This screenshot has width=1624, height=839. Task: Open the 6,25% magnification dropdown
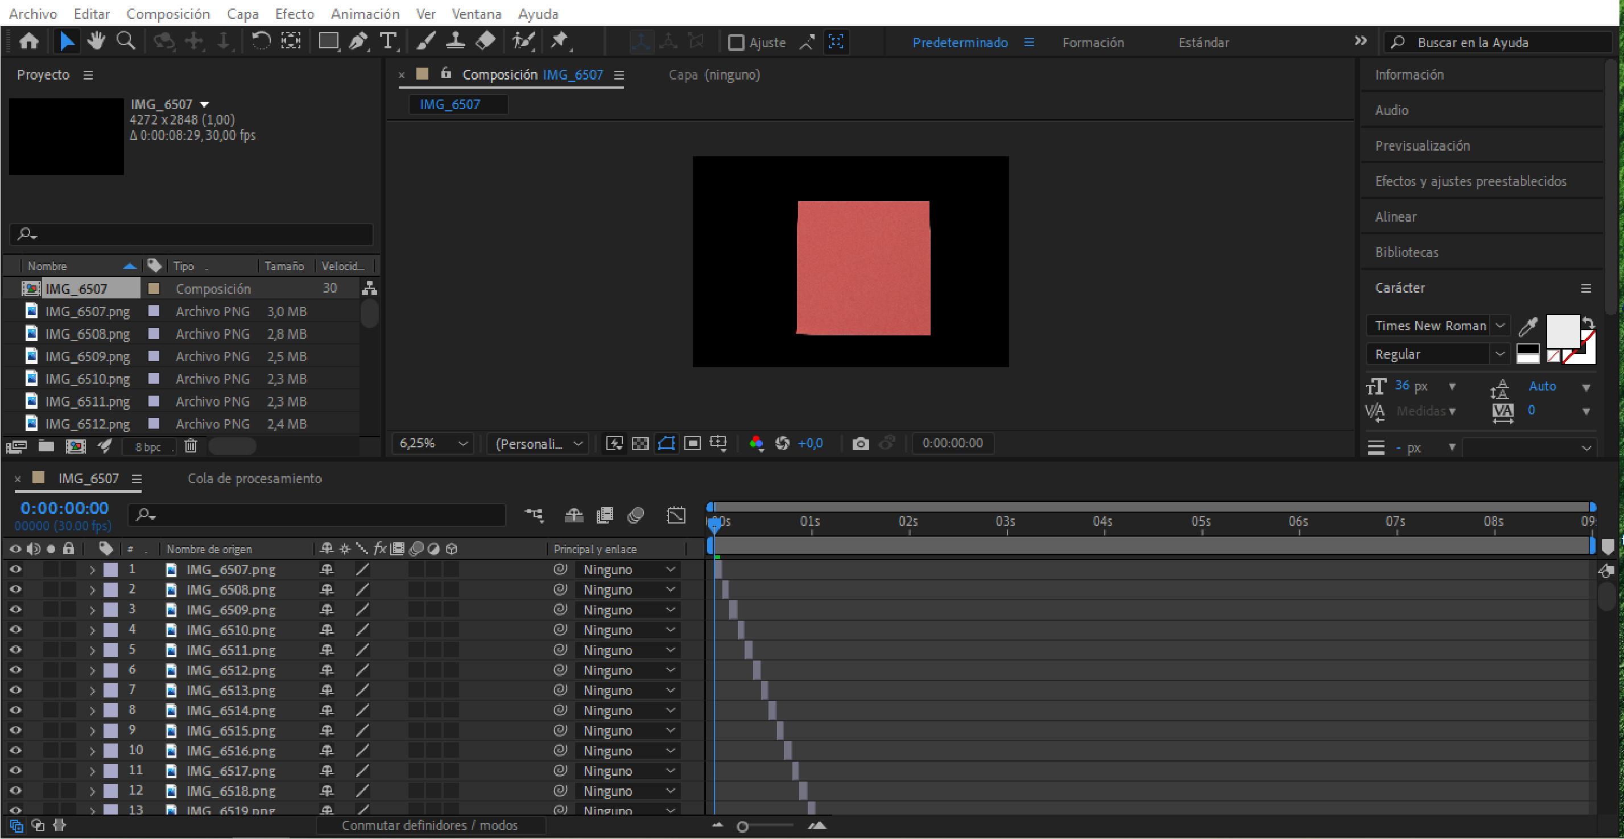click(432, 444)
